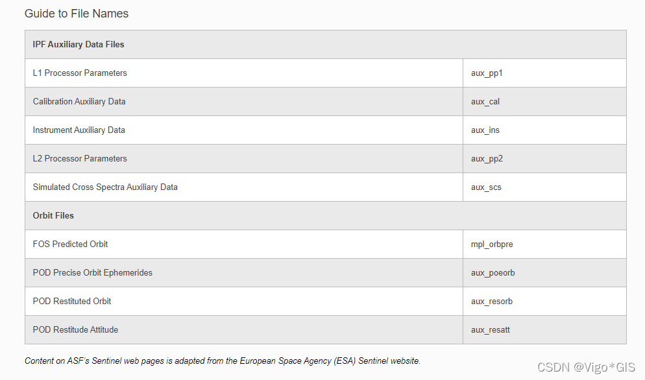Select the aux_scs file name cell
This screenshot has width=645, height=380.
coord(544,187)
